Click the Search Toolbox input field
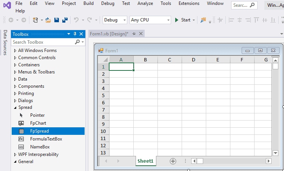This screenshot has width=284, height=171. 43,42
